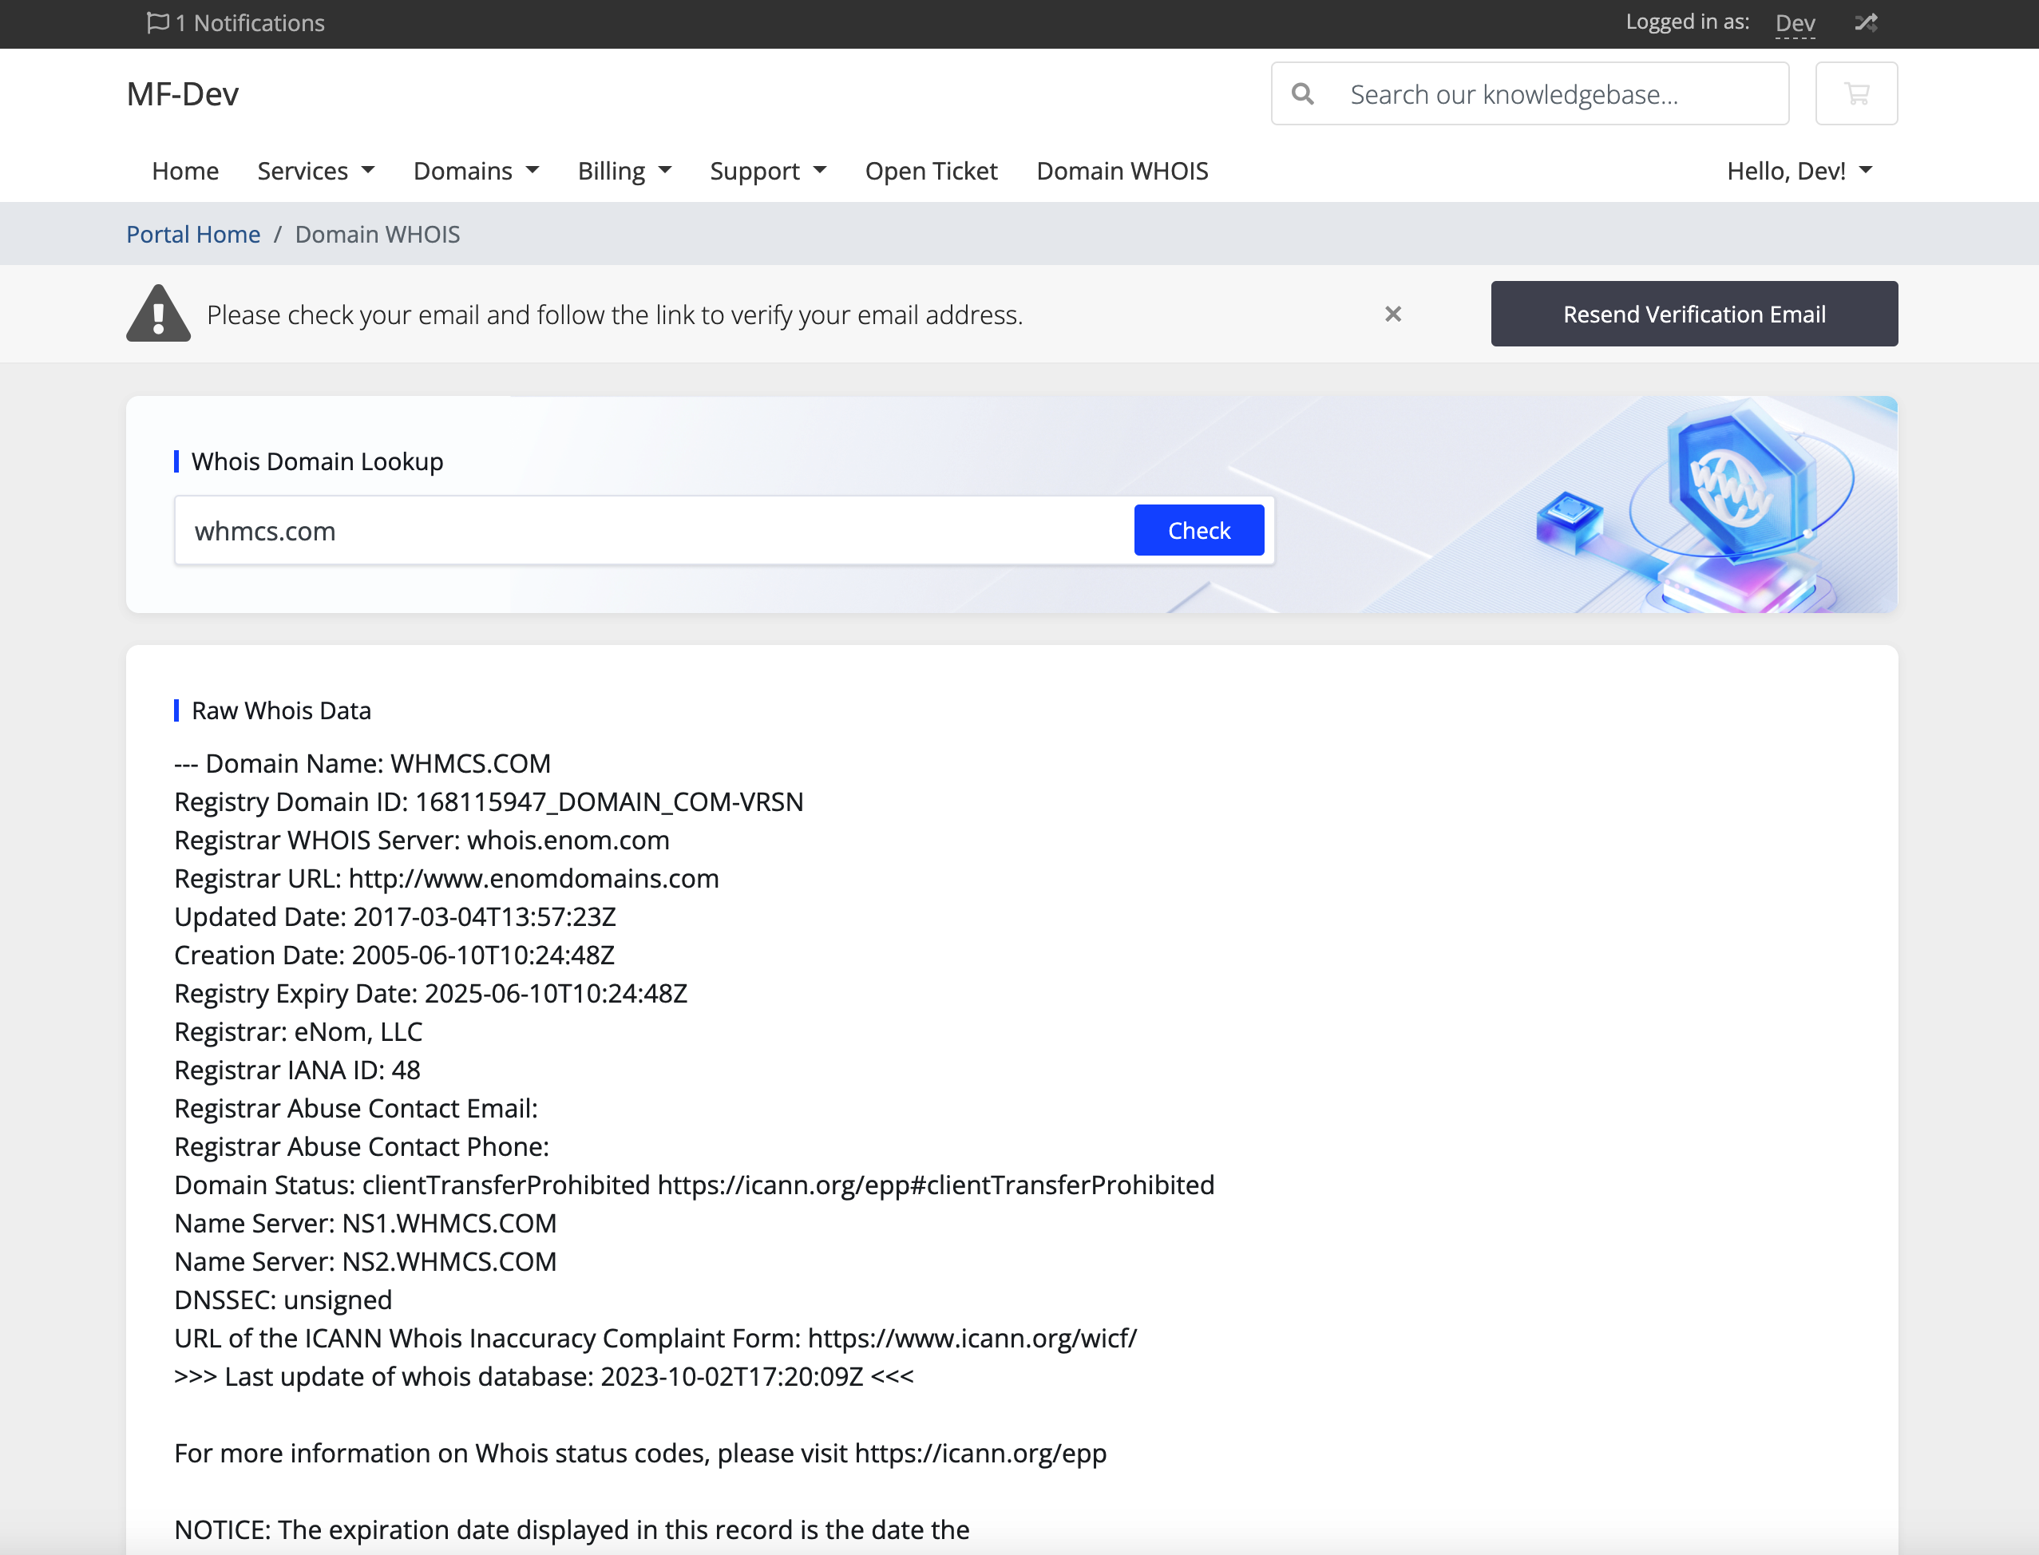This screenshot has height=1555, width=2039.
Task: Toggle the Hello Dev dropdown menu
Action: tap(1797, 170)
